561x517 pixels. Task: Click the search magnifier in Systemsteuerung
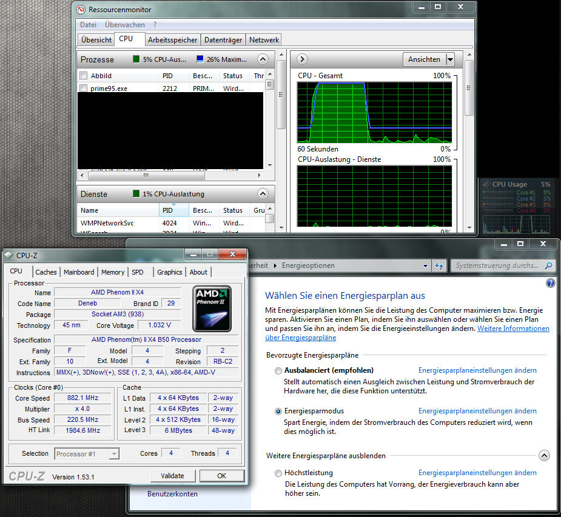(548, 265)
